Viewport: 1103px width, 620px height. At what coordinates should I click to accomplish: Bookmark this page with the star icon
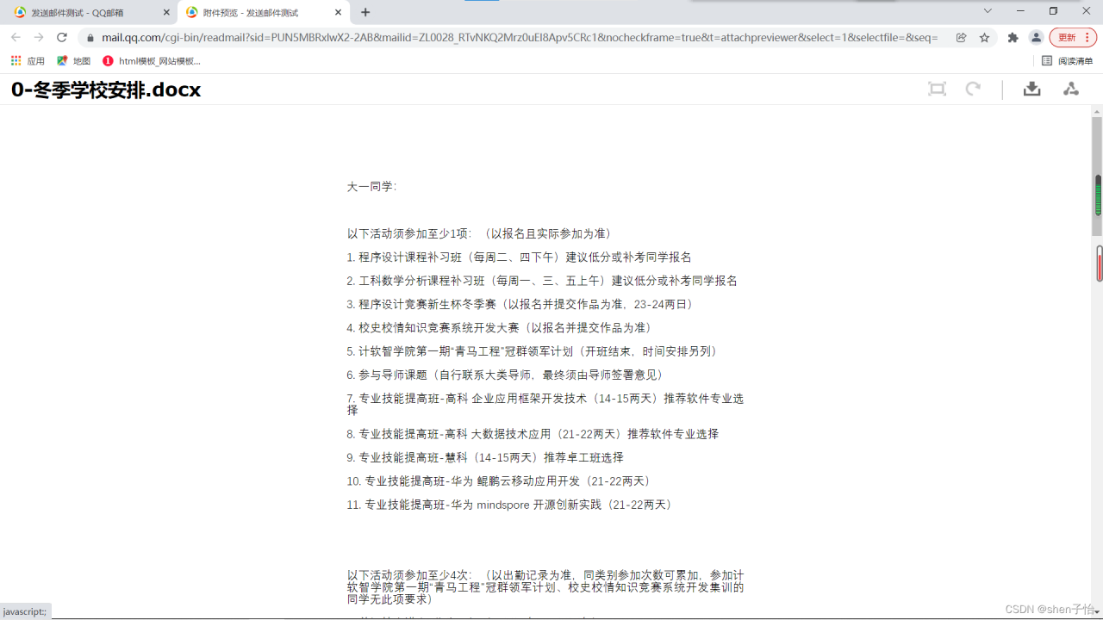[x=983, y=37]
